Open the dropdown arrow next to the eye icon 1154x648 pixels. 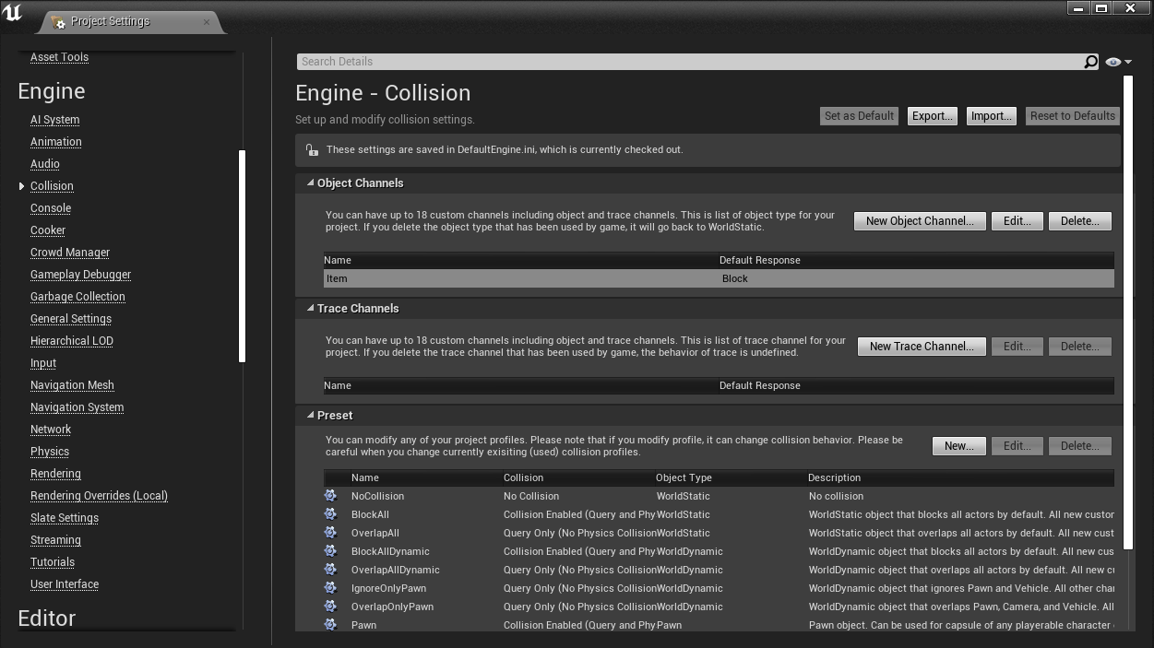tap(1128, 63)
